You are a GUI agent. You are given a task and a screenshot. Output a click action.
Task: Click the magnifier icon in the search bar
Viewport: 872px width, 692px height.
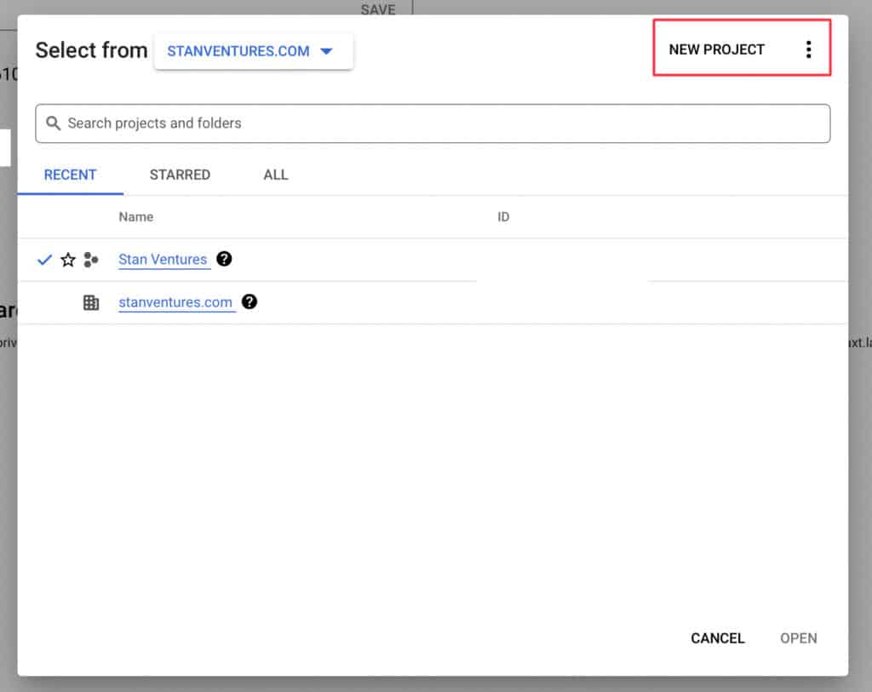(x=53, y=123)
